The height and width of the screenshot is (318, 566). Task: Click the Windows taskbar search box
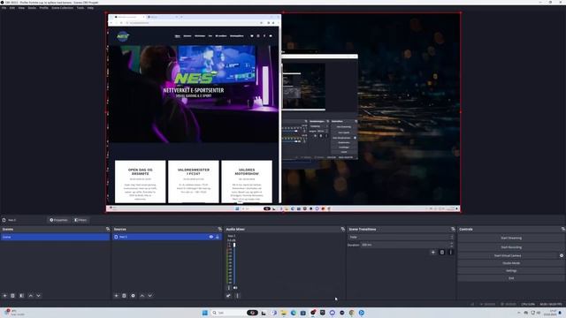(x=228, y=313)
